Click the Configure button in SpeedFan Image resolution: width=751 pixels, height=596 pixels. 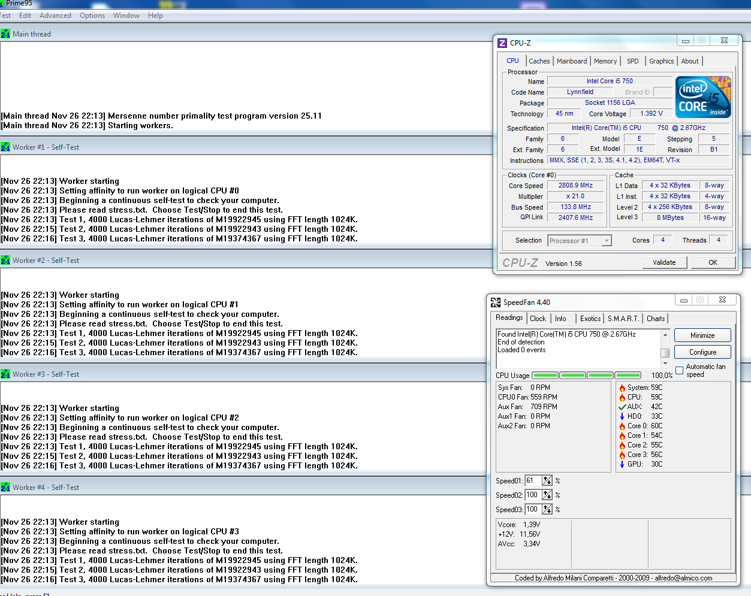coord(702,352)
